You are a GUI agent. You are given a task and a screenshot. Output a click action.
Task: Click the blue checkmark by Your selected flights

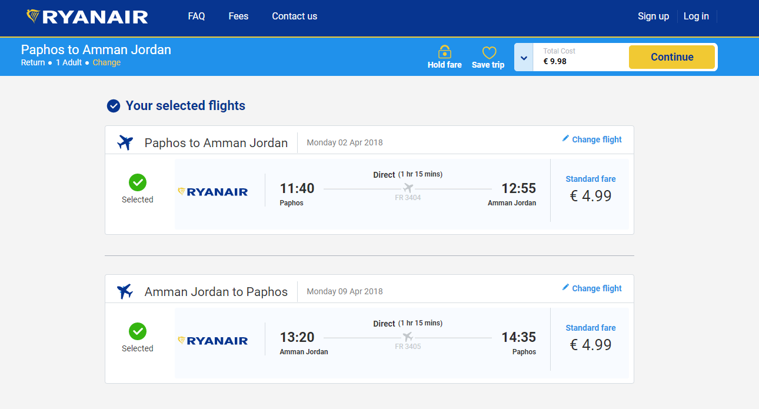[114, 106]
